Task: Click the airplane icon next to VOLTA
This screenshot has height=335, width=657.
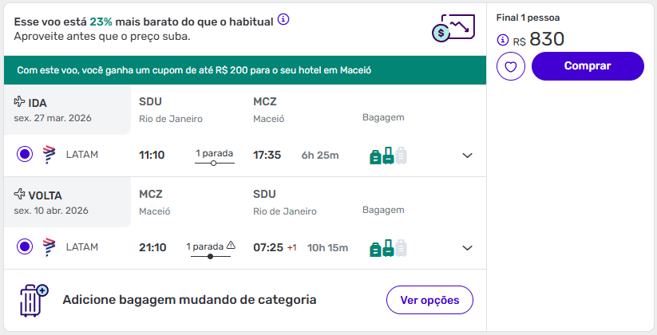Action: (x=20, y=195)
